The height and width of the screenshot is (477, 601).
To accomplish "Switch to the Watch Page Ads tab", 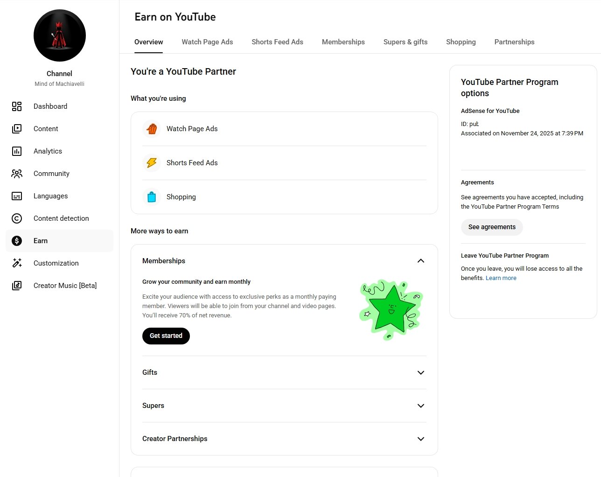I will pos(207,42).
